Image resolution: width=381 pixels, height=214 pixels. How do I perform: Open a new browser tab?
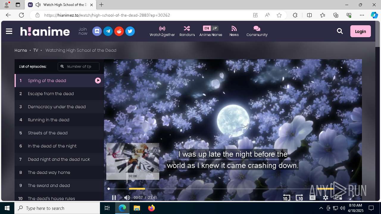tap(102, 5)
